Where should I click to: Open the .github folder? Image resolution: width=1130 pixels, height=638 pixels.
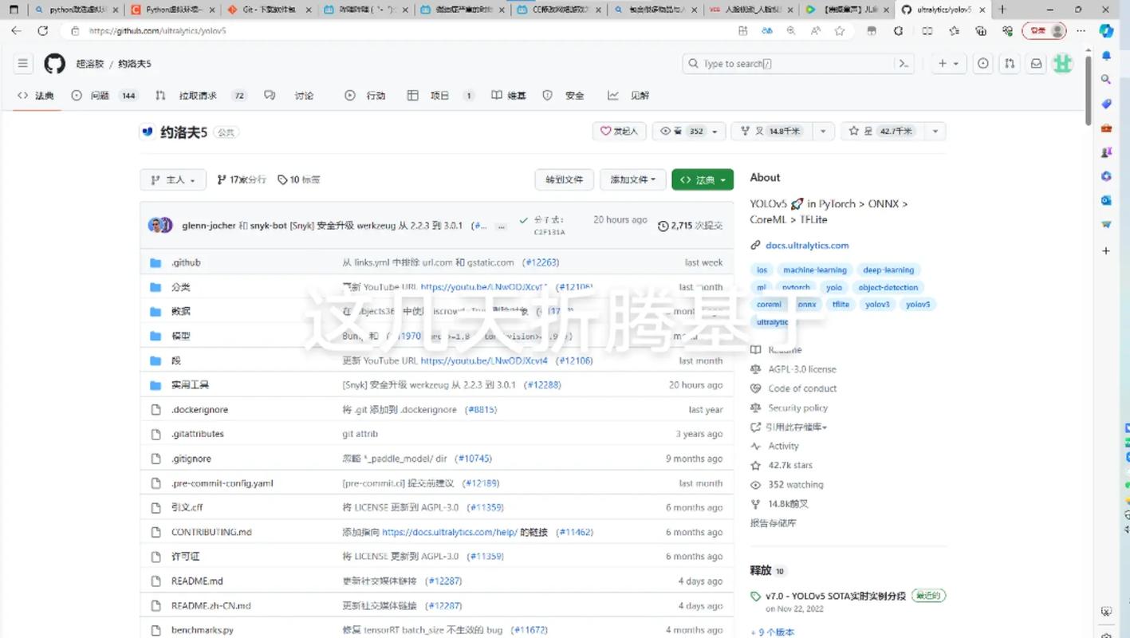(185, 262)
